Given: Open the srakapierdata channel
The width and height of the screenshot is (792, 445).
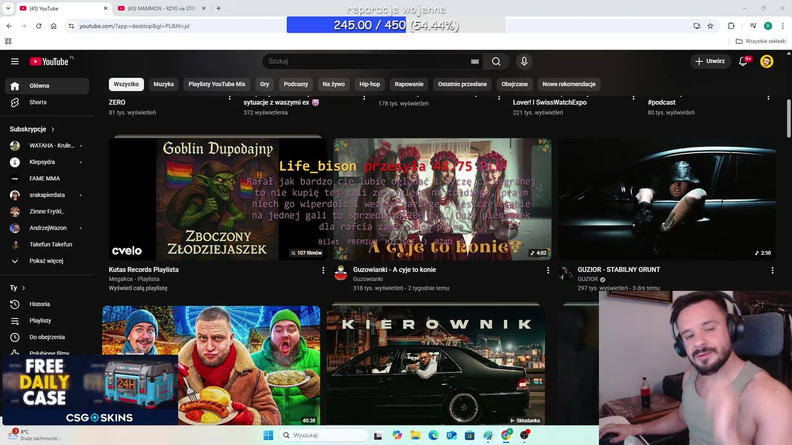Looking at the screenshot, I should point(46,195).
